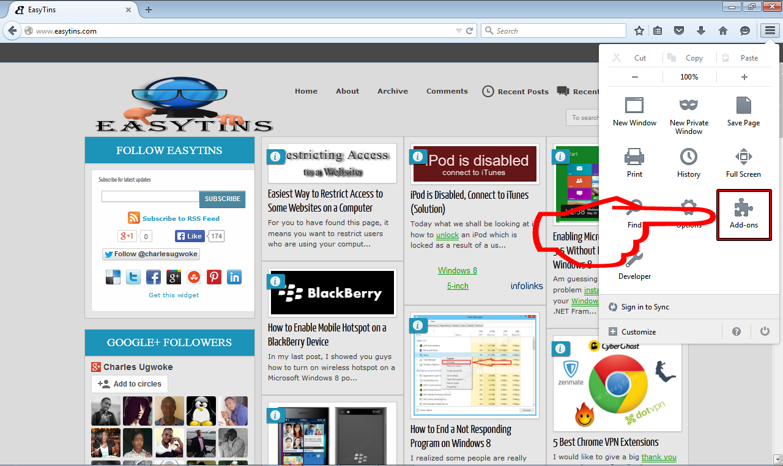Click the Exit Firefox power icon
Screen dimensions: 783x466
[765, 331]
